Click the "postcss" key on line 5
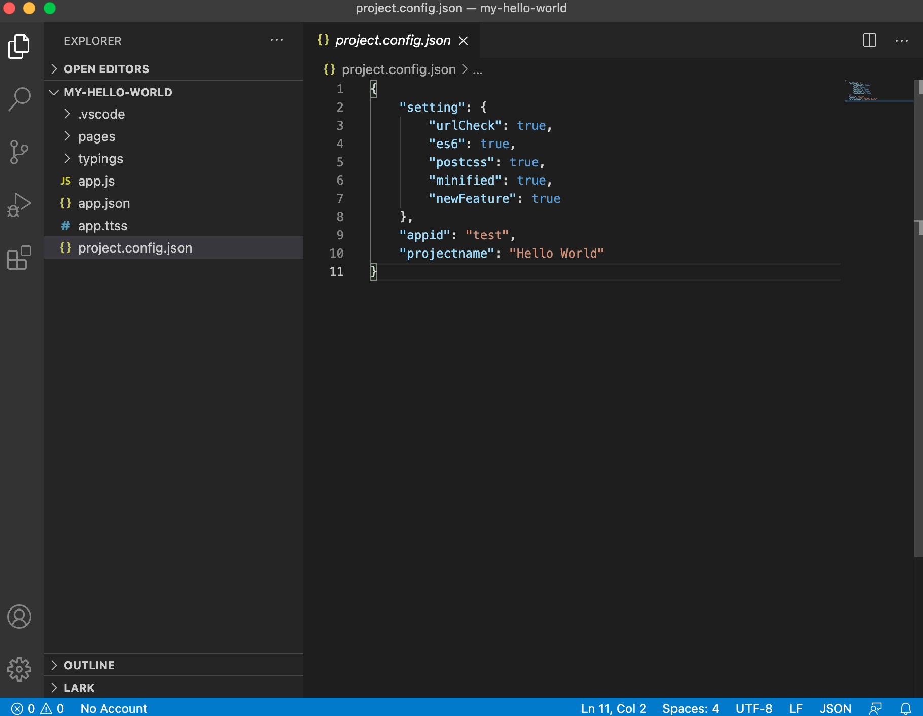 [461, 162]
